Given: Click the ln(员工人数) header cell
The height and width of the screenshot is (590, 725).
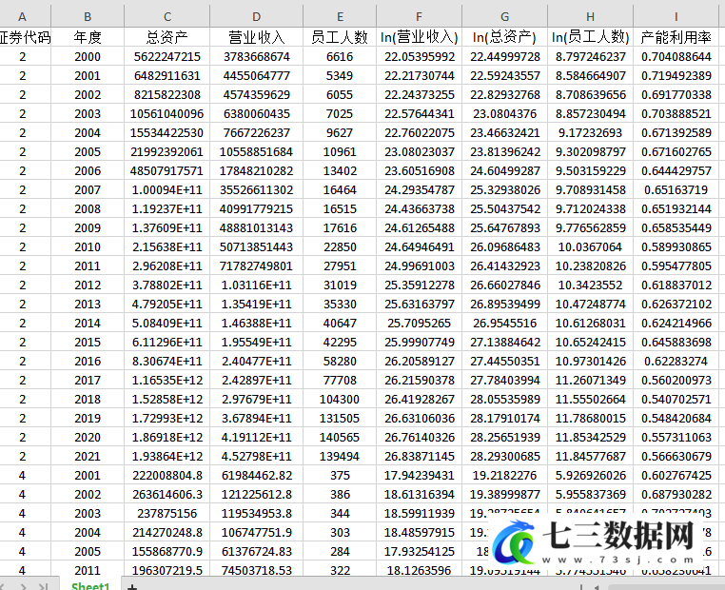Looking at the screenshot, I should tap(591, 37).
